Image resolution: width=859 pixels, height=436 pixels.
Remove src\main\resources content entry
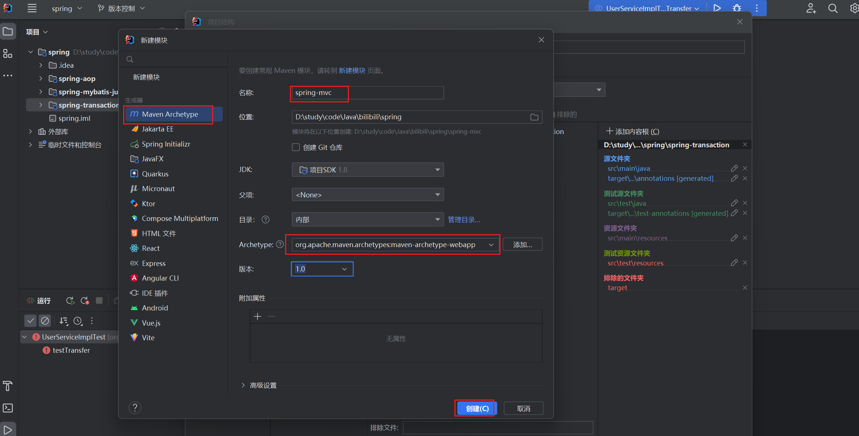point(745,238)
